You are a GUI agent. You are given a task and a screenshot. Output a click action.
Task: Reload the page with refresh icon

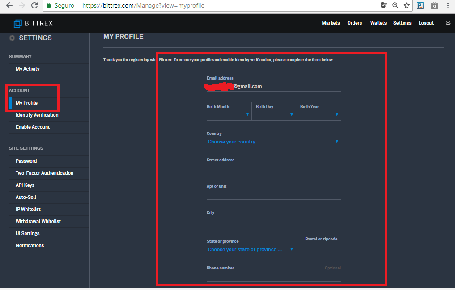[34, 5]
